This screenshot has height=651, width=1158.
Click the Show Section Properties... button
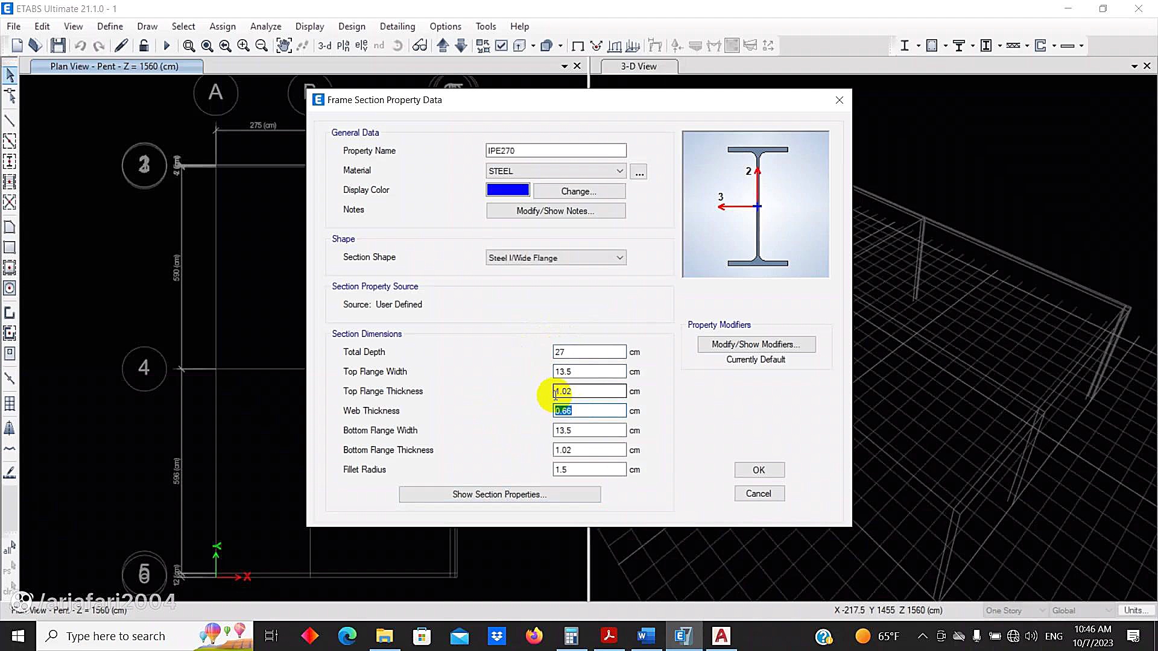click(499, 494)
